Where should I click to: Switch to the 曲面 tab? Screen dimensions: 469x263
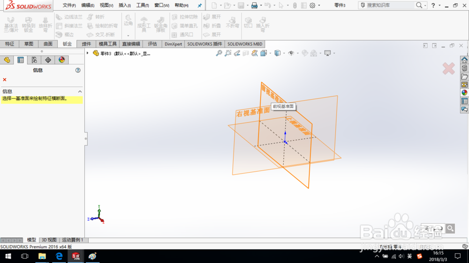[48, 44]
